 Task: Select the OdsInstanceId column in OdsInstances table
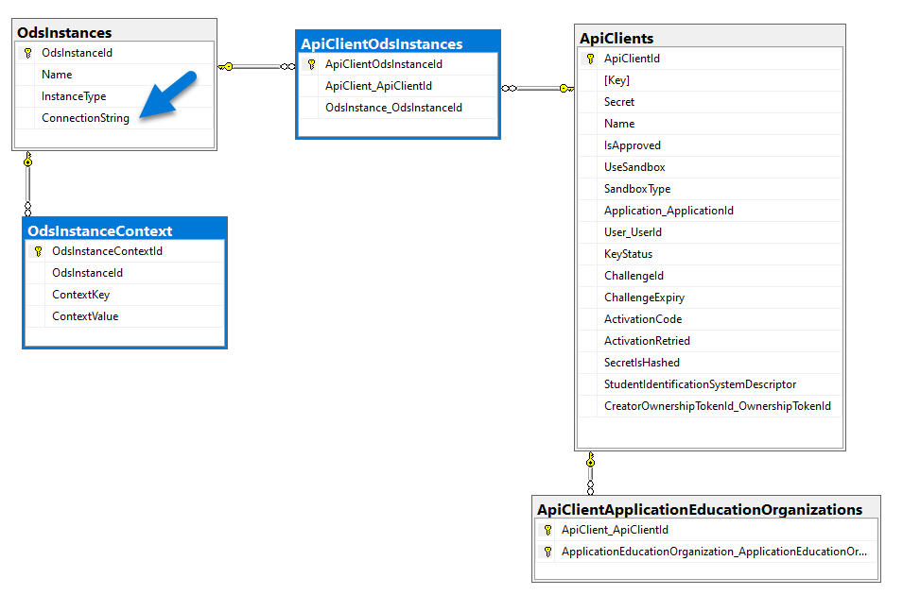pyautogui.click(x=115, y=53)
